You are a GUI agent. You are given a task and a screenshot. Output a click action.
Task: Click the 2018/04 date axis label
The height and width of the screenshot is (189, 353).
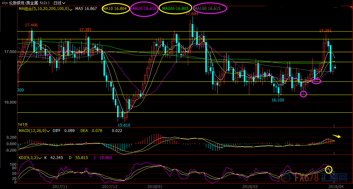click(x=336, y=186)
